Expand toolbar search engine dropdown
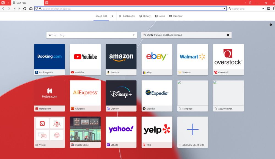This screenshot has height=159, width=275. click(x=263, y=9)
